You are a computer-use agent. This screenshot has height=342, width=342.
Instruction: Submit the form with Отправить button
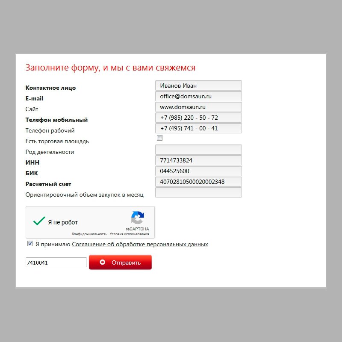(120, 262)
